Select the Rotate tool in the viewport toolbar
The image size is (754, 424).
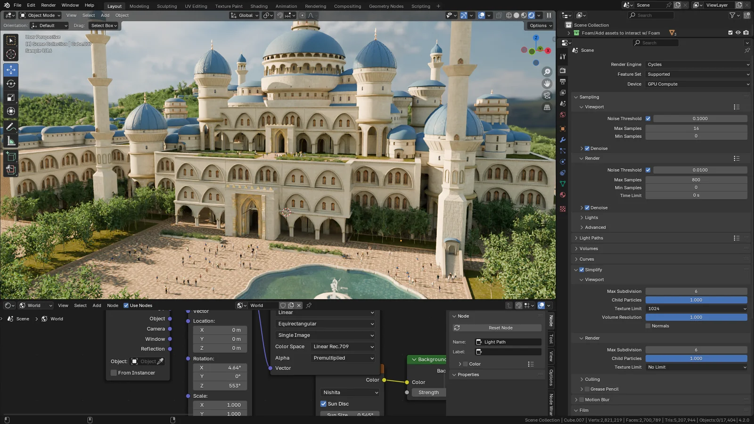11,84
